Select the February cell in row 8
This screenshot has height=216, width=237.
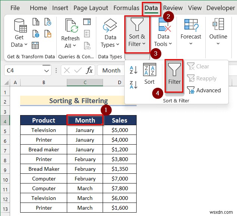pos(85,159)
